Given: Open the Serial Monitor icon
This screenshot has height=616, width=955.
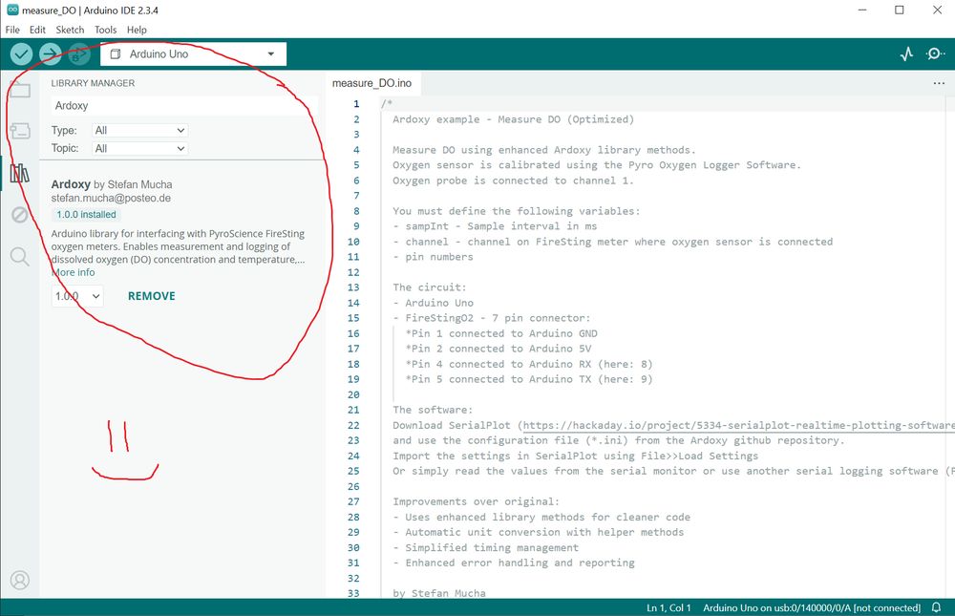Looking at the screenshot, I should click(935, 53).
